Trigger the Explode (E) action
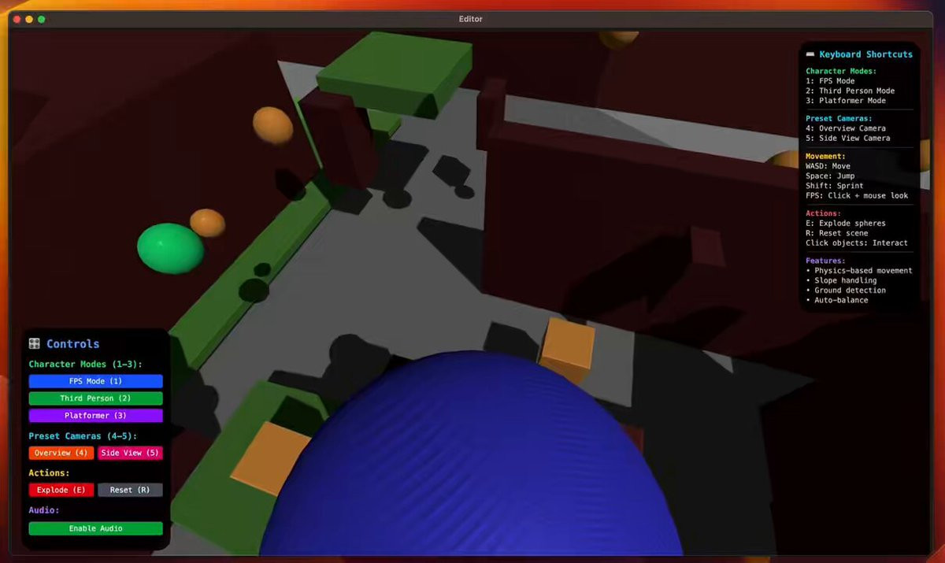This screenshot has height=563, width=945. pos(61,490)
